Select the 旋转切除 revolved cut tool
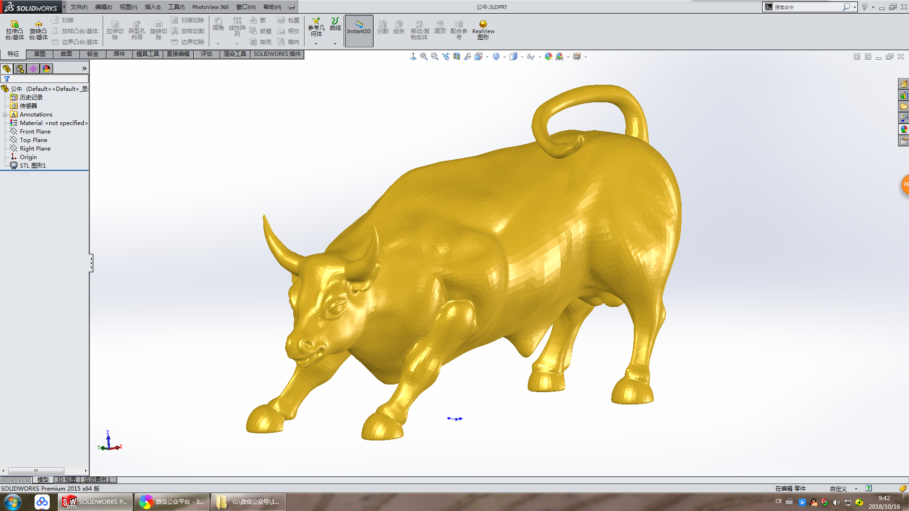The image size is (909, 511). [159, 30]
